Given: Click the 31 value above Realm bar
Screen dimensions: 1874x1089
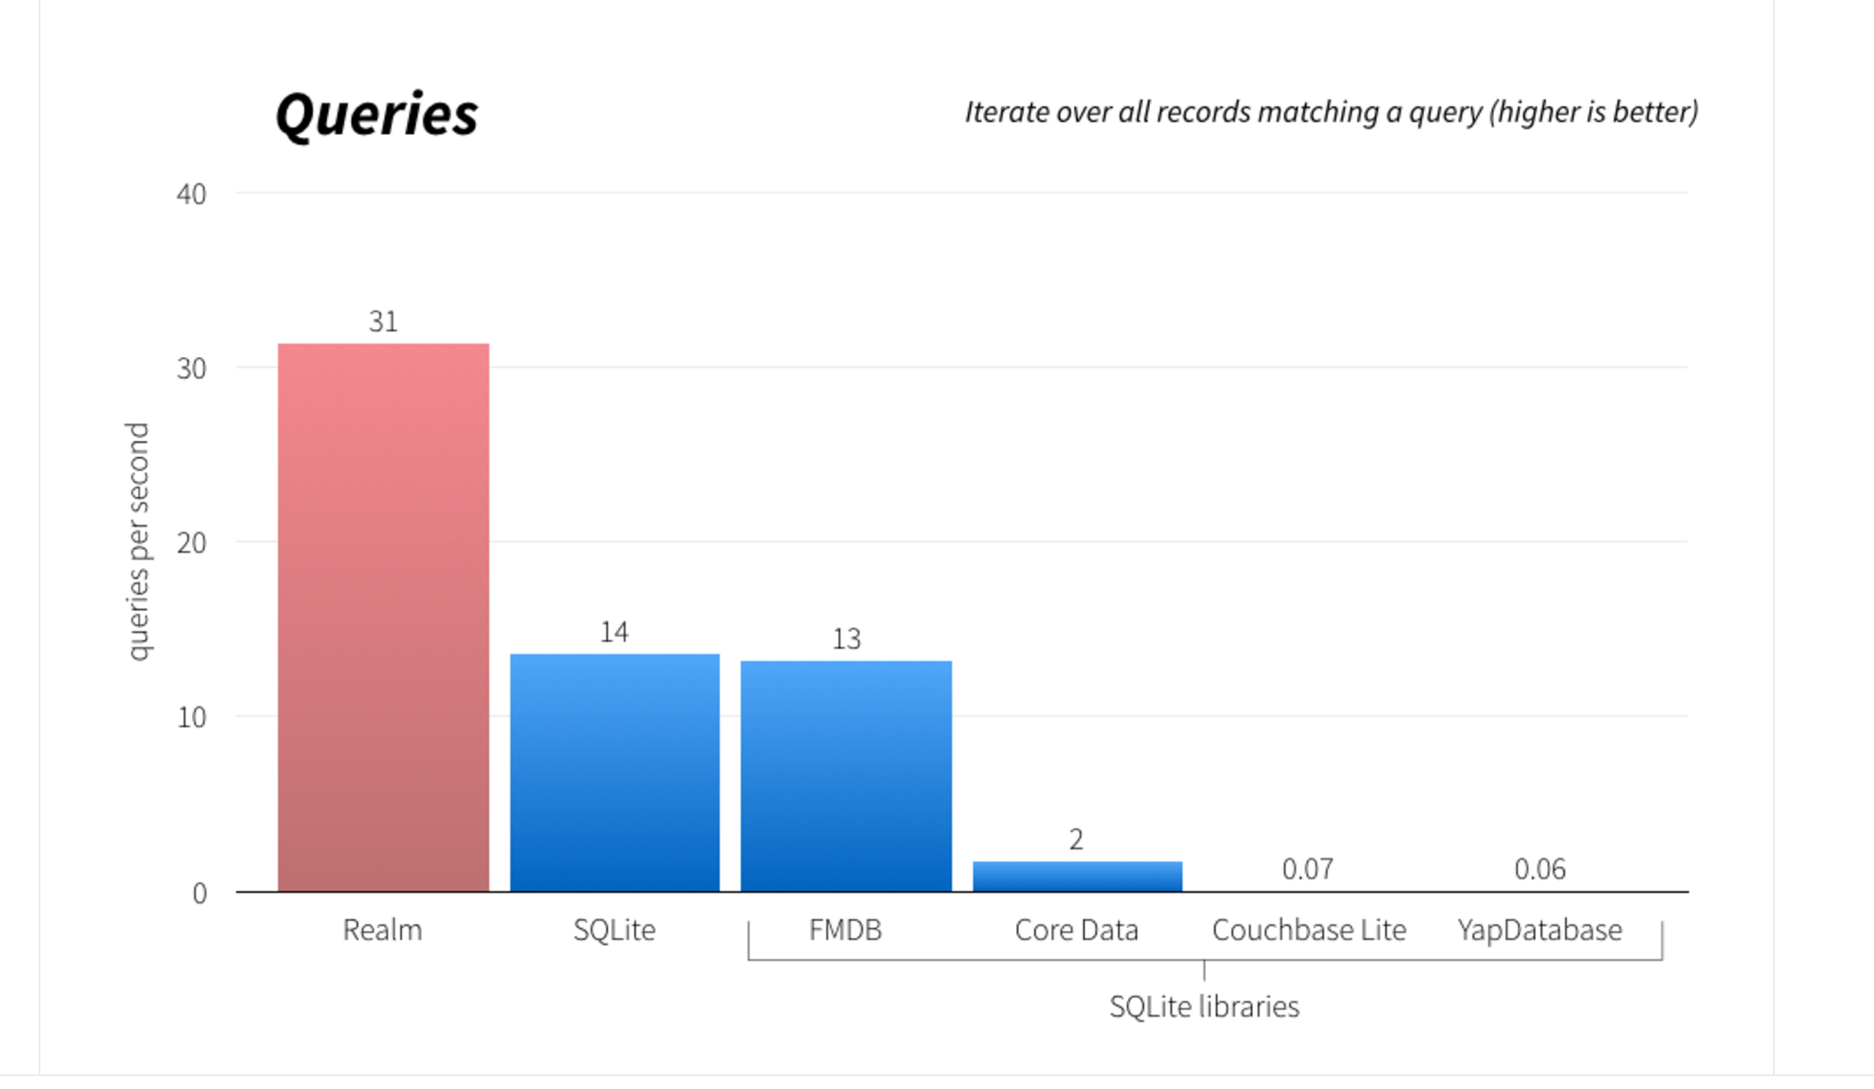Looking at the screenshot, I should (383, 321).
